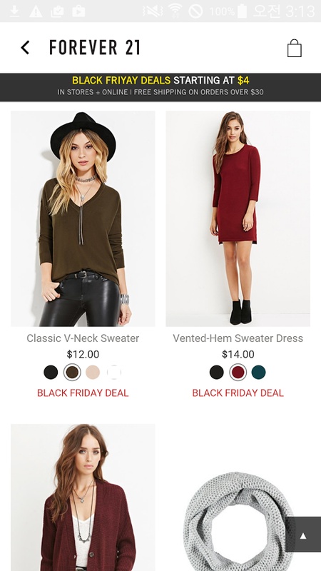The image size is (321, 571).
Task: Open the burgundy cardigan product photo
Action: point(83,497)
